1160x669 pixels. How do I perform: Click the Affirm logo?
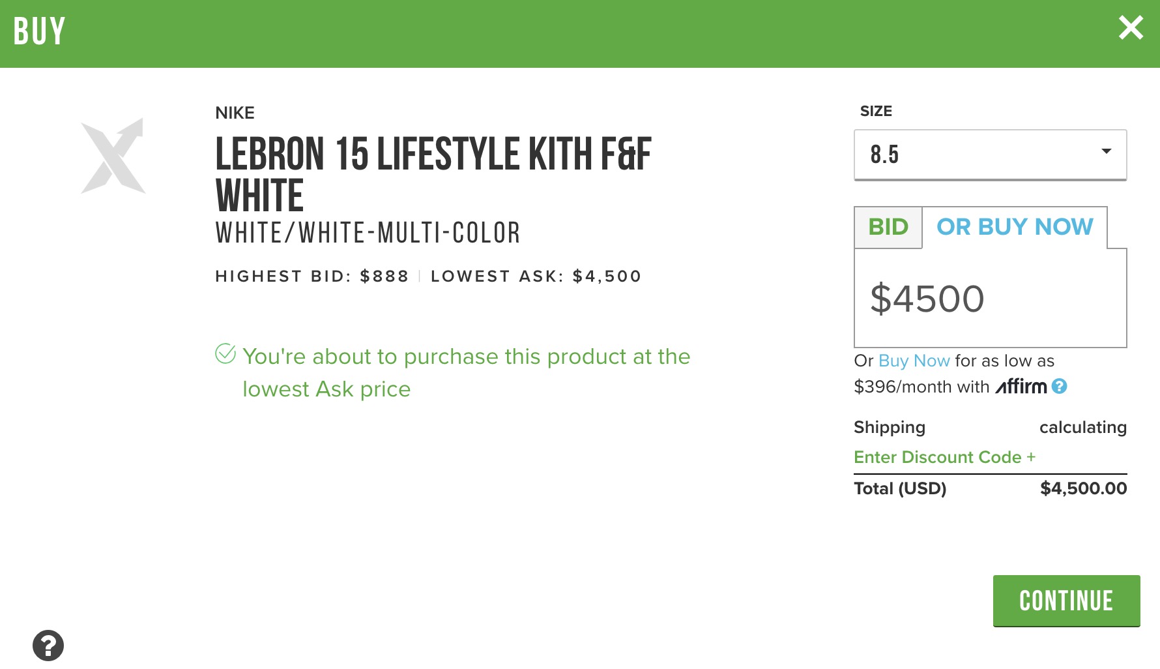pyautogui.click(x=1021, y=387)
